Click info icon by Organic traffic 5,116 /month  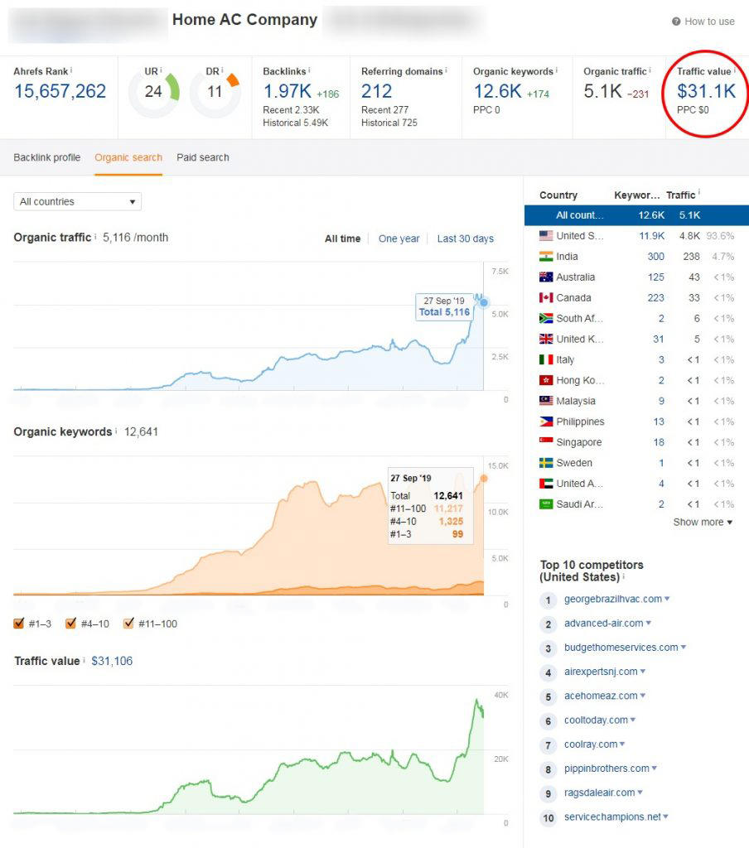(96, 236)
